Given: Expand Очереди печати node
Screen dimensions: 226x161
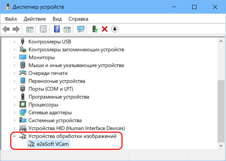Looking at the screenshot, I should [x=14, y=73].
